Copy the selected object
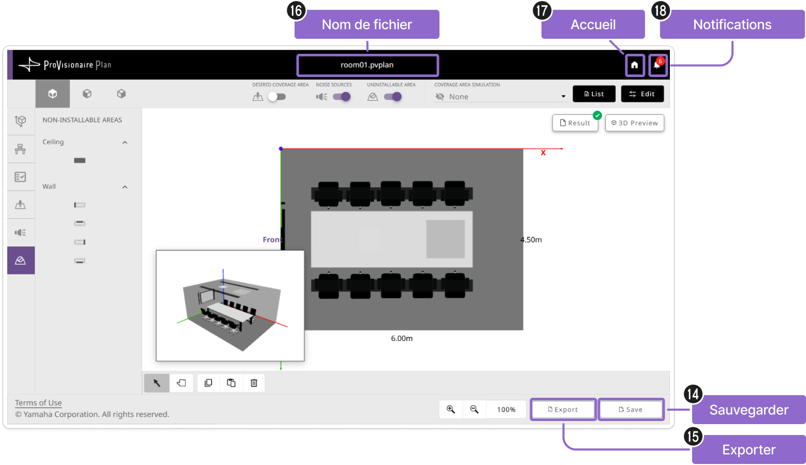 pyautogui.click(x=208, y=383)
